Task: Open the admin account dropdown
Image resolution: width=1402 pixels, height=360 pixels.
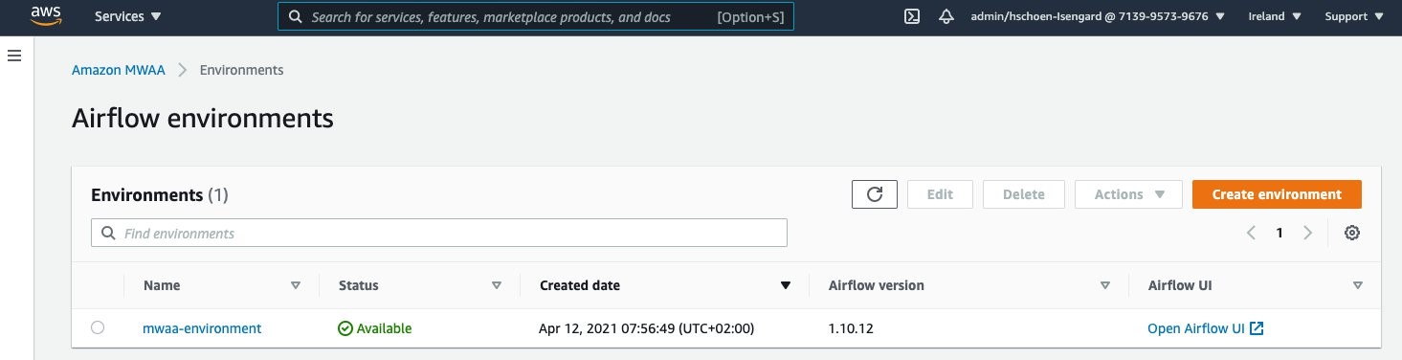Action: click(x=1098, y=16)
